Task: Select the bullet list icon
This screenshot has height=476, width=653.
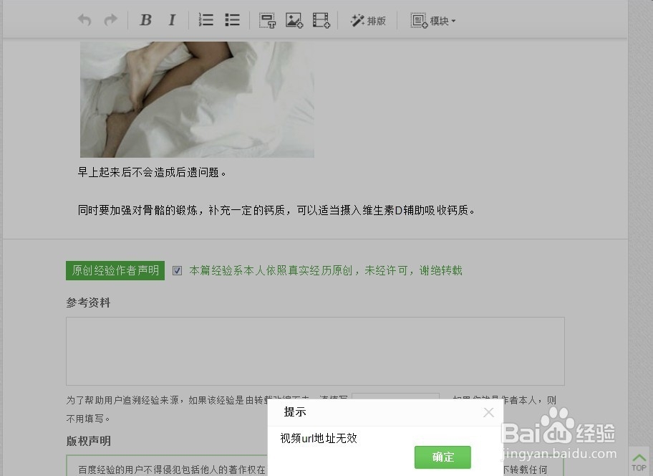Action: coord(231,20)
